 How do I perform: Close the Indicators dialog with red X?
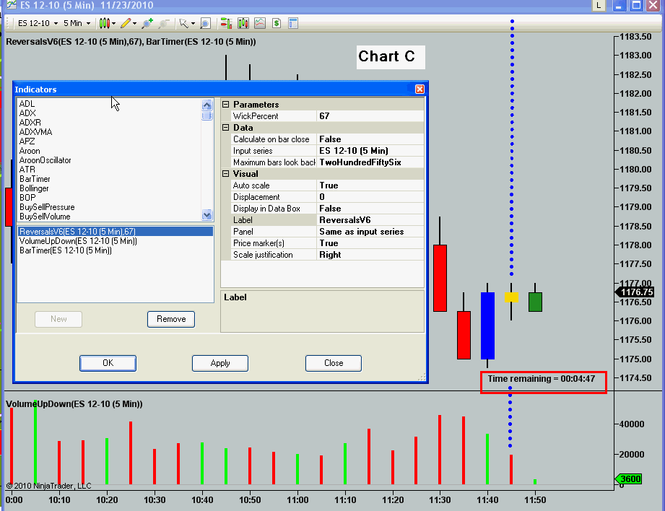(x=420, y=89)
